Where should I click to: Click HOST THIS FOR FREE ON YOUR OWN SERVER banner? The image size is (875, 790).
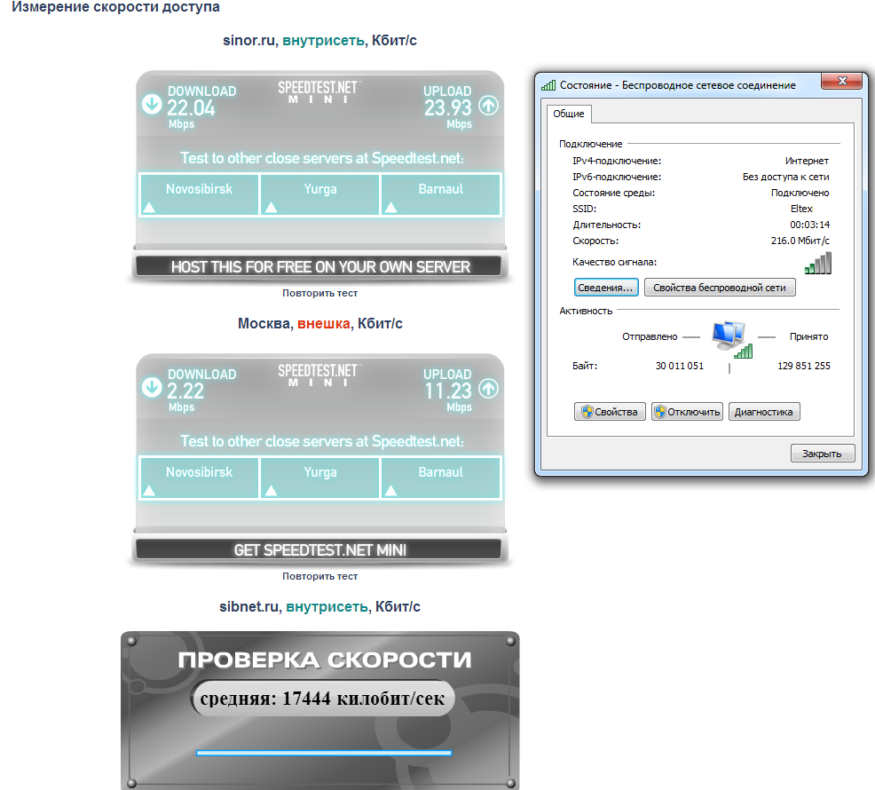click(319, 266)
